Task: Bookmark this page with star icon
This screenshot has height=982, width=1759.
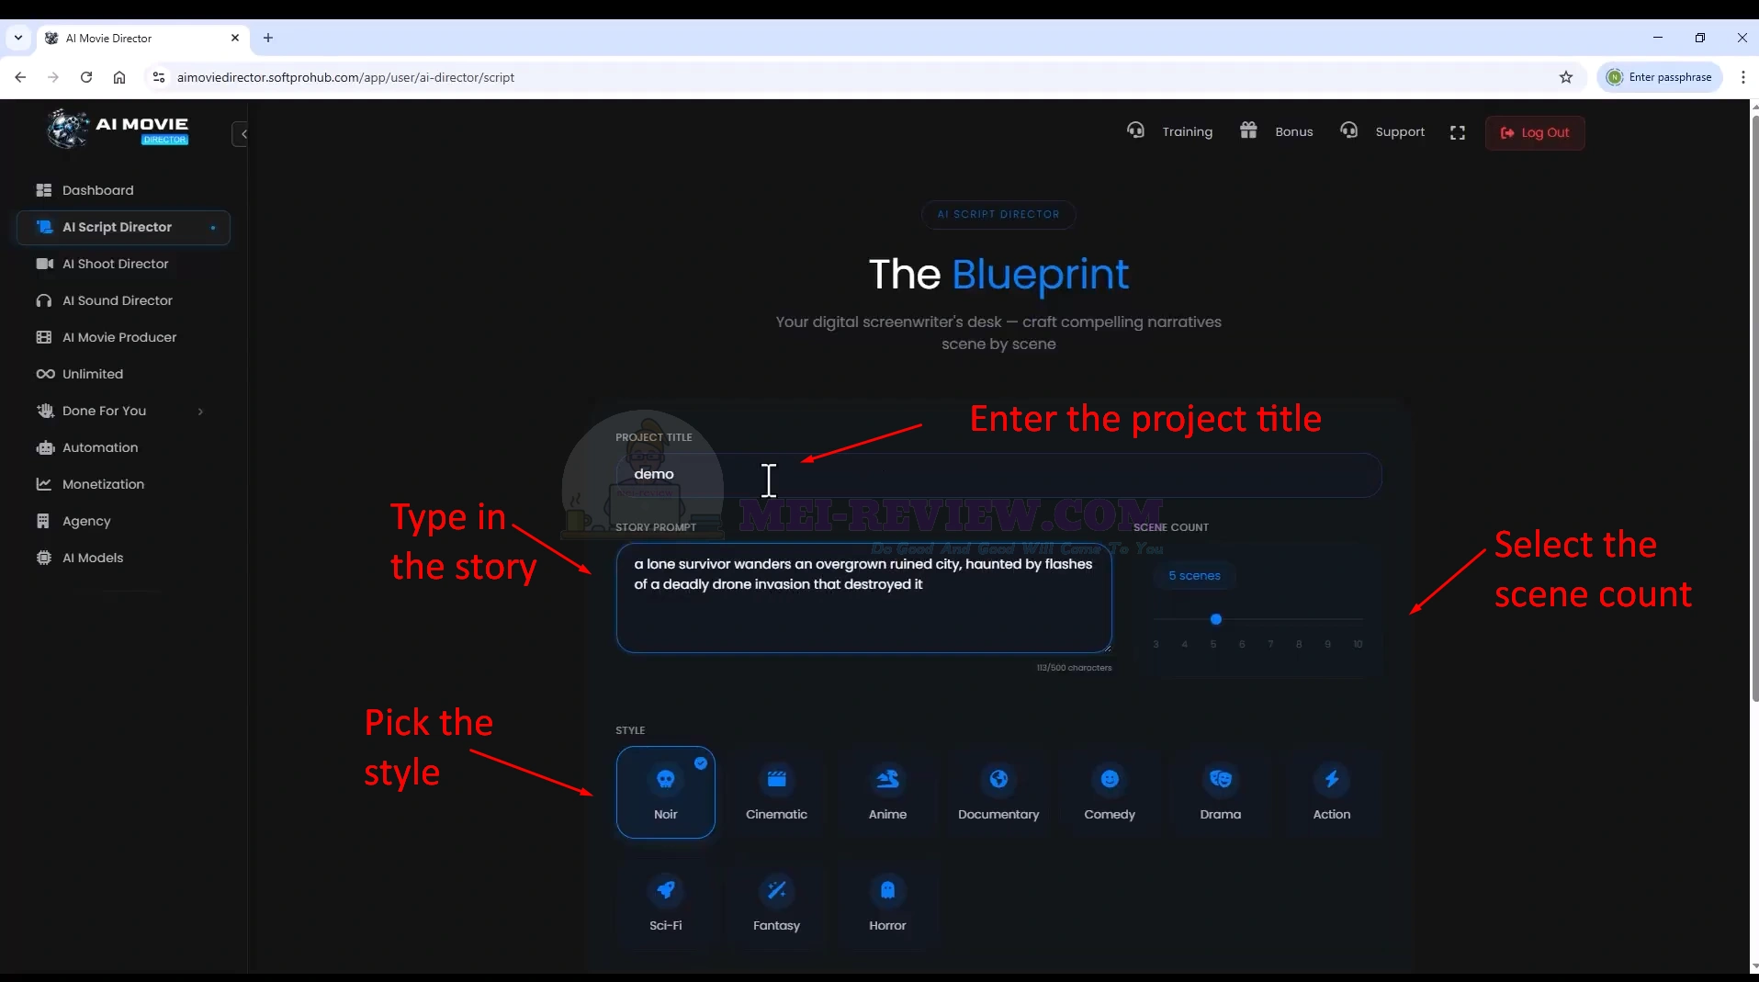Action: pos(1566,77)
